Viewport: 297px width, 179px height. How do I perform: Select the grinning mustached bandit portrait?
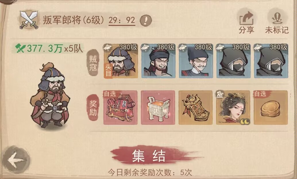[x=196, y=61]
